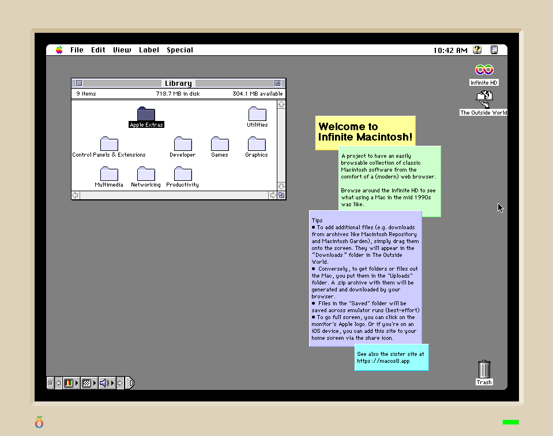Open Sound Volume control strip module
553x436 pixels.
click(x=107, y=383)
